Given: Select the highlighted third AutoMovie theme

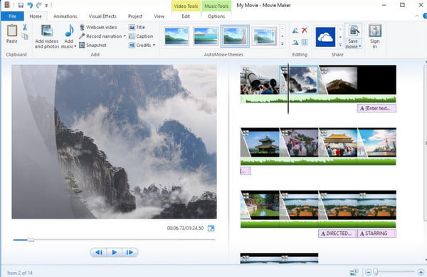Looking at the screenshot, I should [235, 36].
